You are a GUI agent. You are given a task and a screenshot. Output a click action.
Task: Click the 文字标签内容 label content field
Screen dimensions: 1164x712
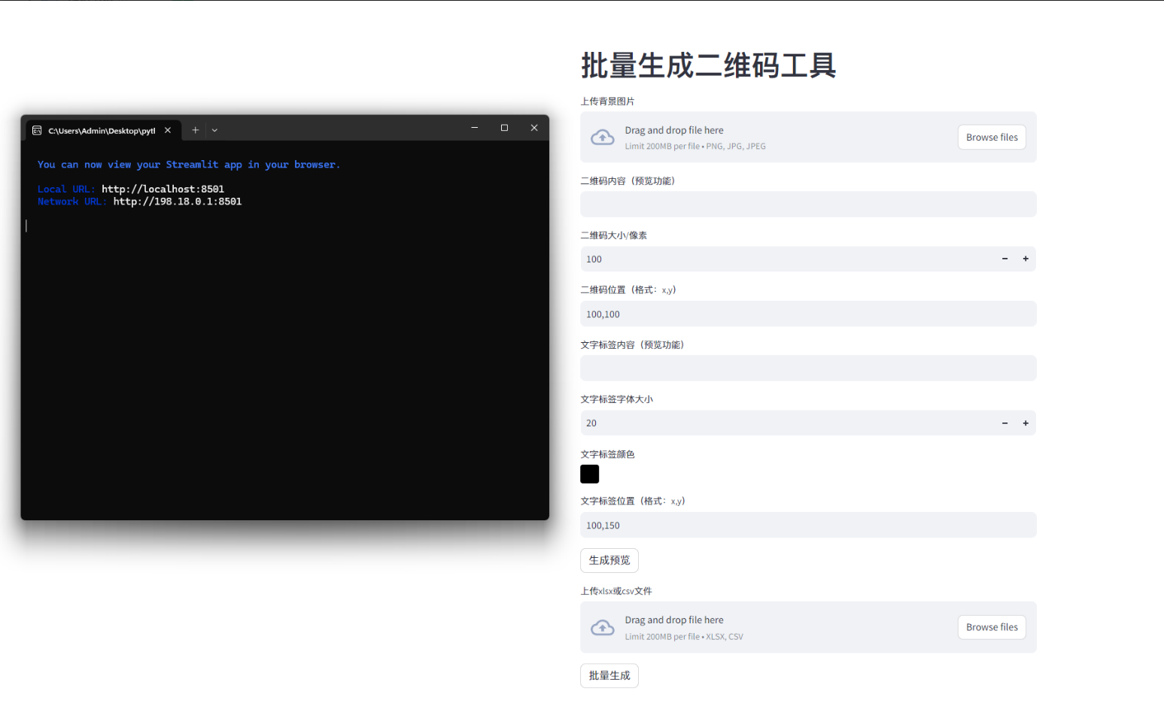point(807,368)
